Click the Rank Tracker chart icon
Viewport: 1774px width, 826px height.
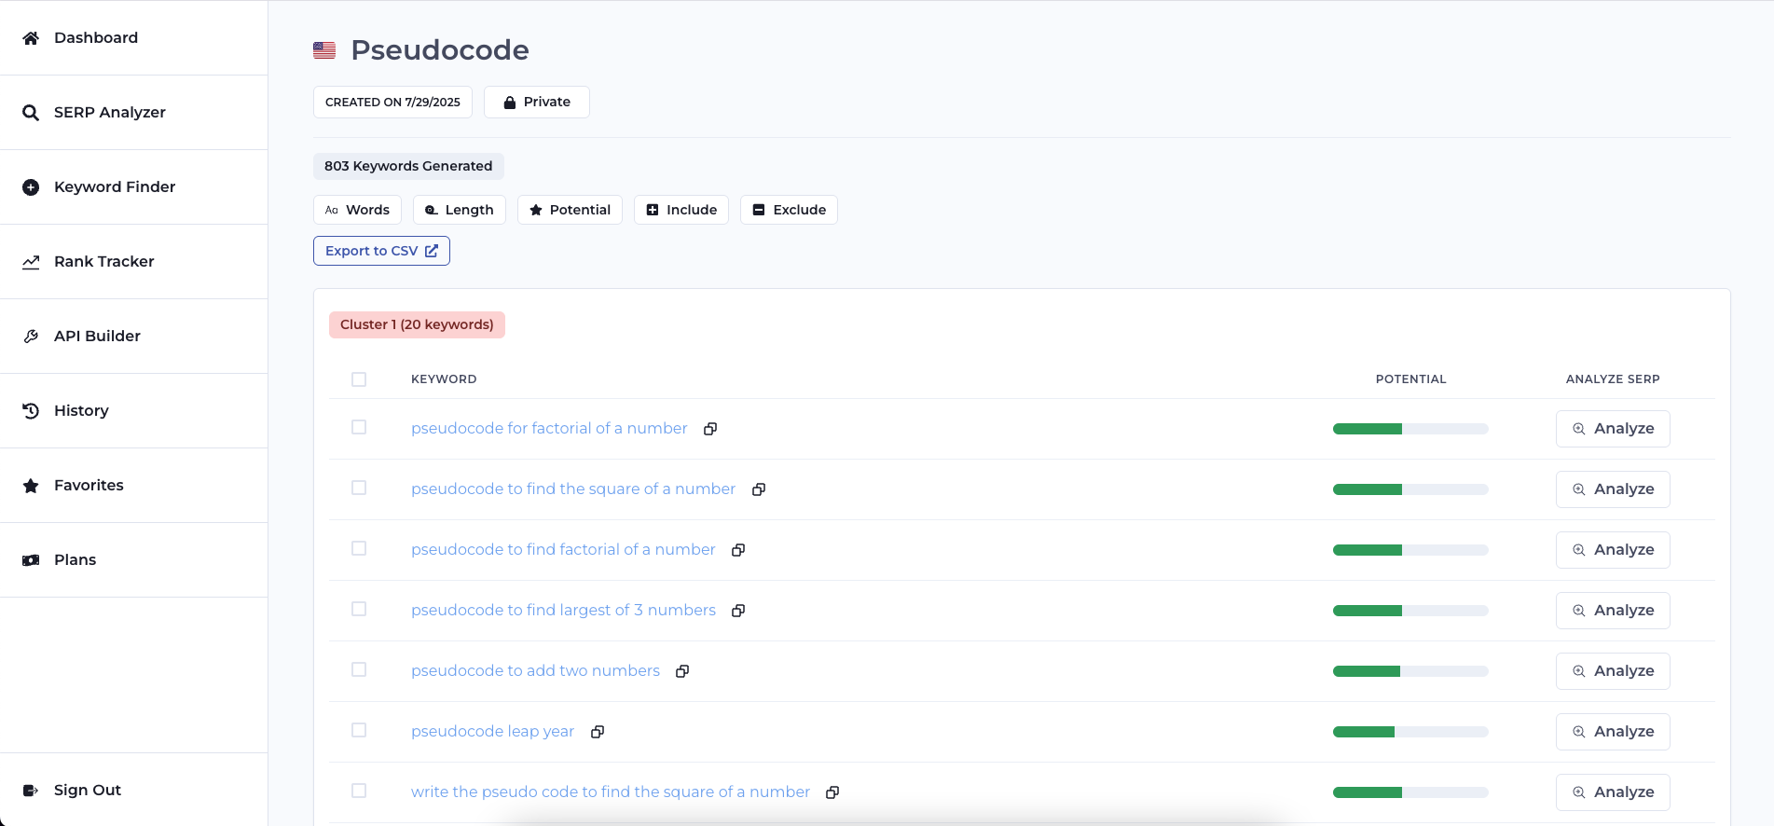(31, 262)
